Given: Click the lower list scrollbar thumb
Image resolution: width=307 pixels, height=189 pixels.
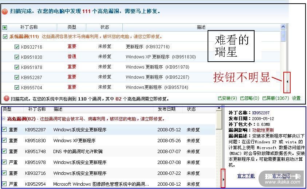Looking at the screenshot, I should click(219, 120).
